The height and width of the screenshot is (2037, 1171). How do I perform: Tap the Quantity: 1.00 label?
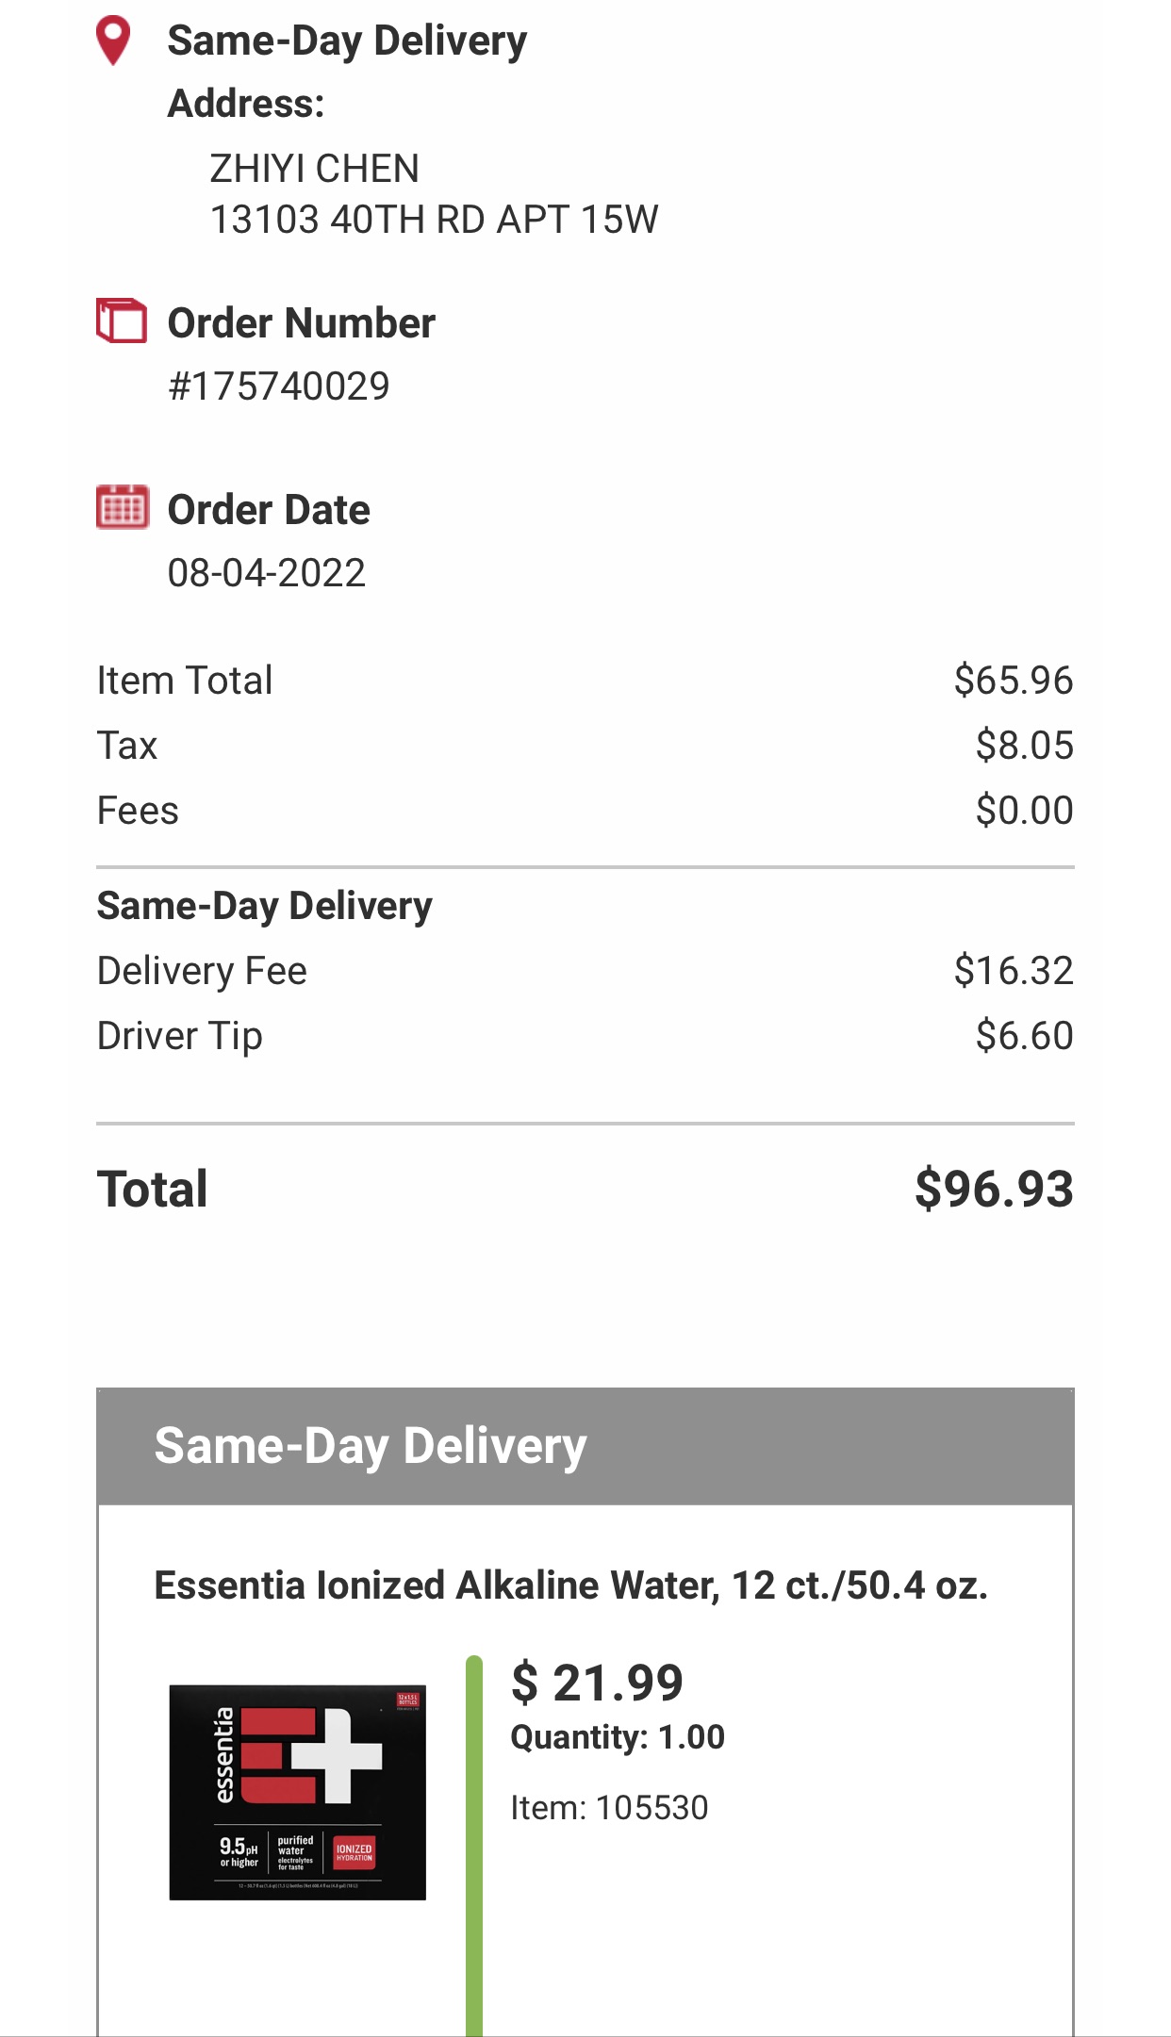618,1737
